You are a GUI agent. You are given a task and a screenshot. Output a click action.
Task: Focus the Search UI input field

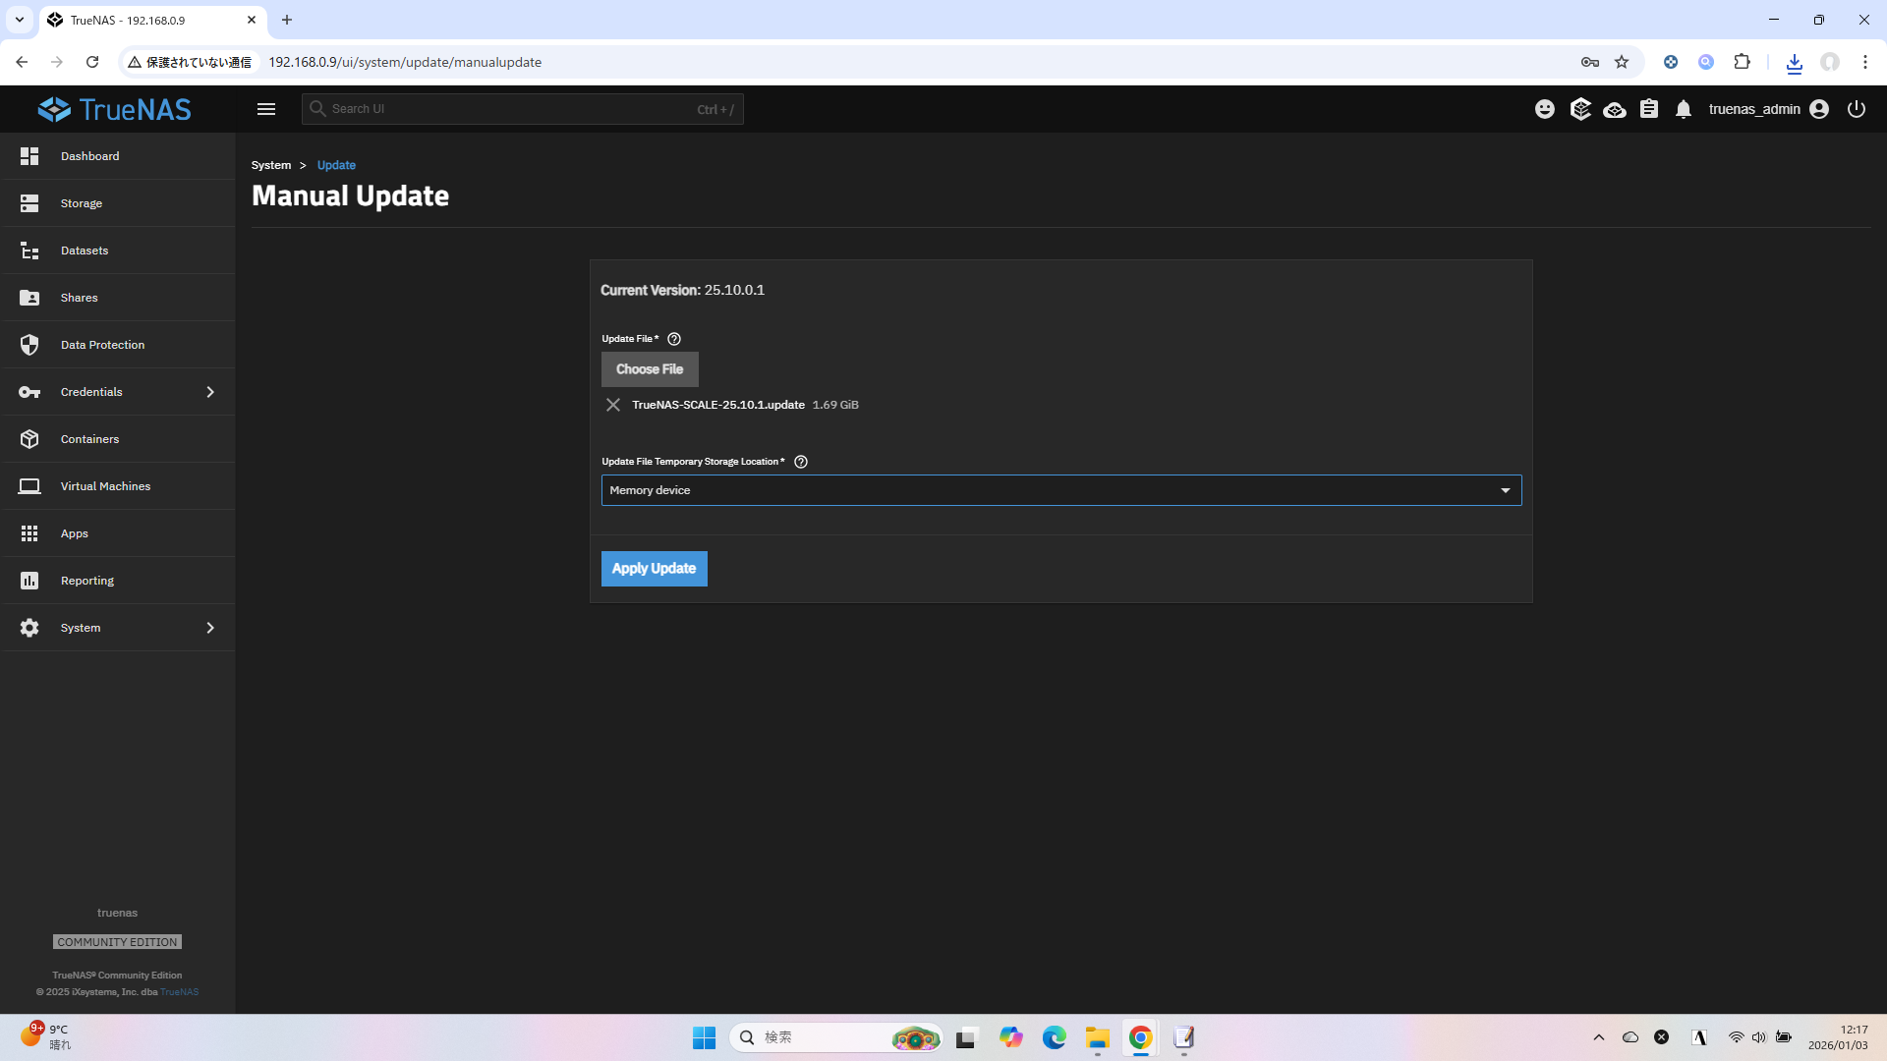(x=511, y=109)
